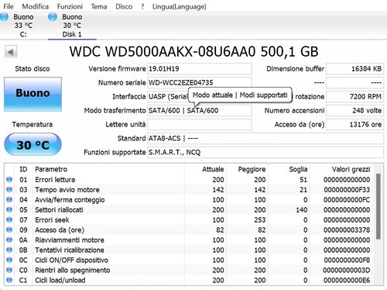
Task: Click status icon of Tentativi ricalibrazione row
Action: pos(9,250)
